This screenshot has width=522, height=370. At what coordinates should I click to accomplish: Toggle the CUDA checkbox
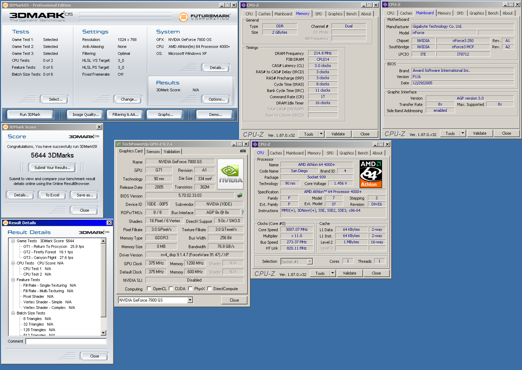171,289
